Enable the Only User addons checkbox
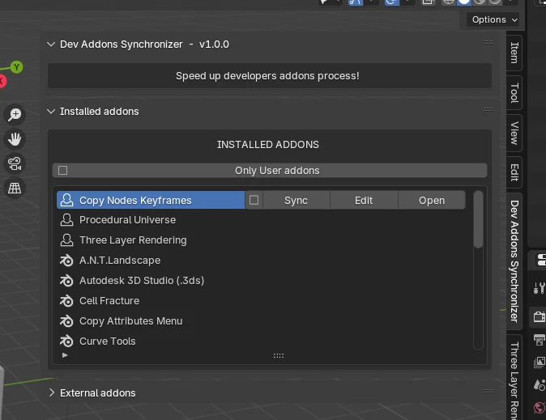 pyautogui.click(x=62, y=171)
